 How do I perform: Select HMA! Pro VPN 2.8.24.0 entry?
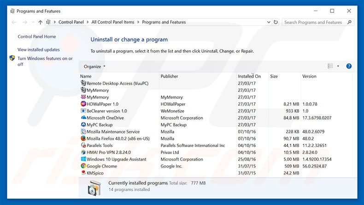click(x=109, y=153)
